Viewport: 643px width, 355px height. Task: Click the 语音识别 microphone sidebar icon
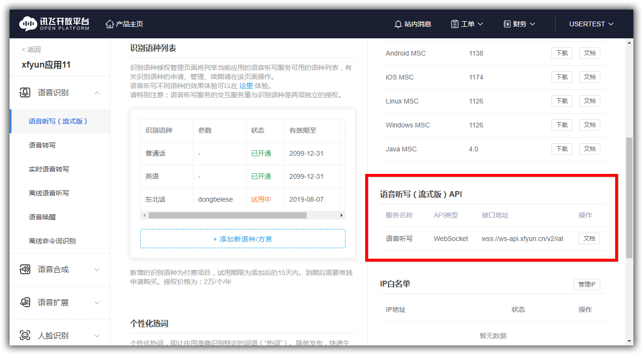pos(25,92)
